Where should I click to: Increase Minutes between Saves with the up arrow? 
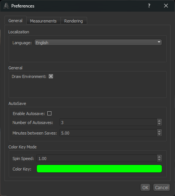tap(159, 132)
